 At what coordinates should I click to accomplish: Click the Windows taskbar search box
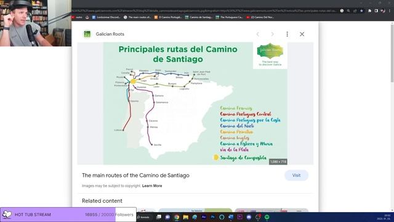point(143,217)
